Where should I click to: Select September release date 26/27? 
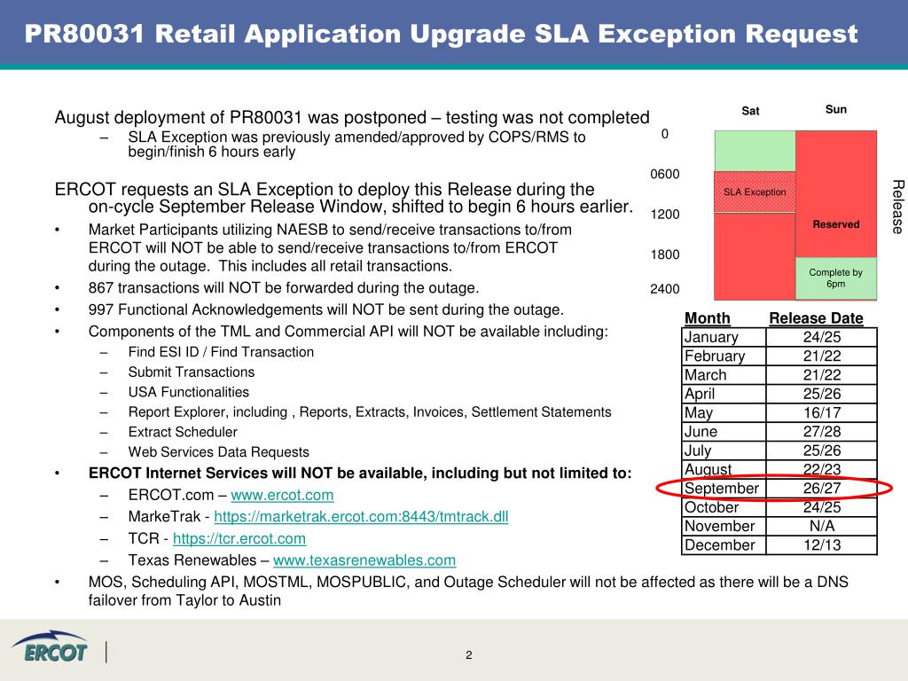click(822, 489)
